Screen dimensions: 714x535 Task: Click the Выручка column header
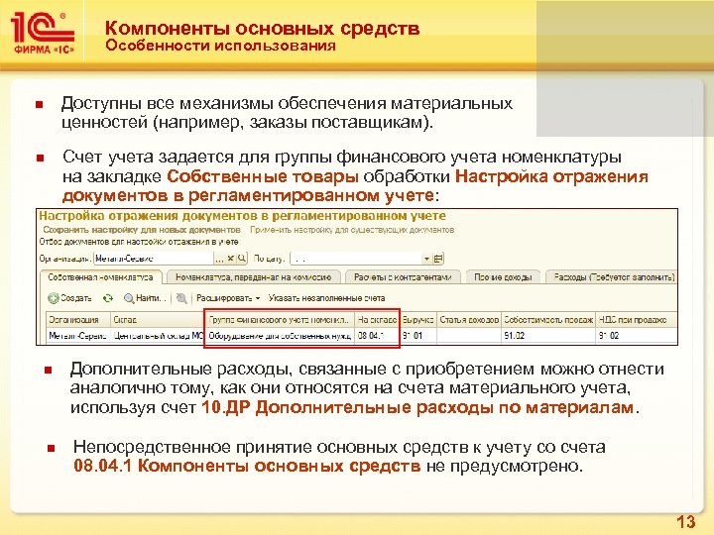418,320
